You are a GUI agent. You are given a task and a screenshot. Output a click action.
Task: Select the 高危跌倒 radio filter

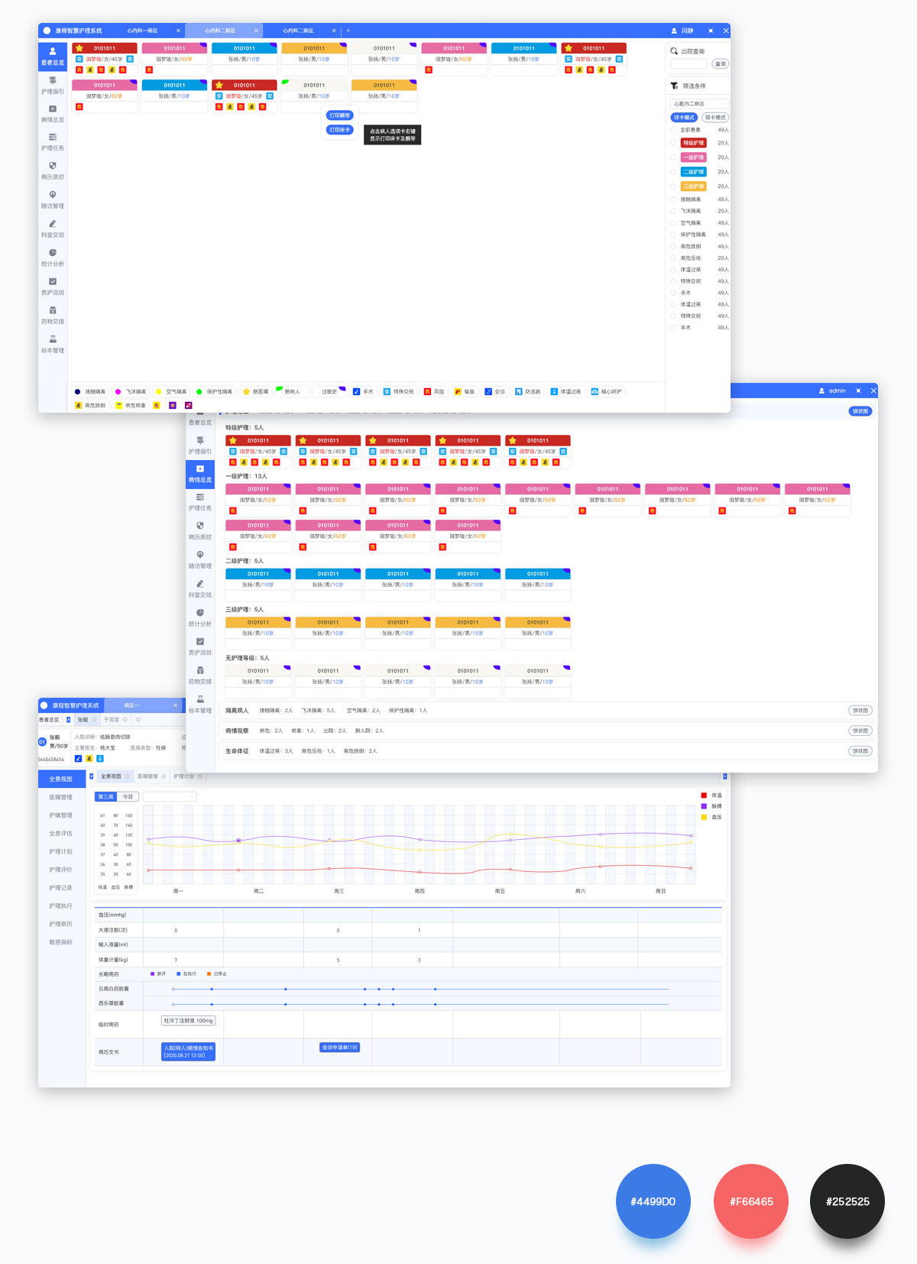(673, 247)
